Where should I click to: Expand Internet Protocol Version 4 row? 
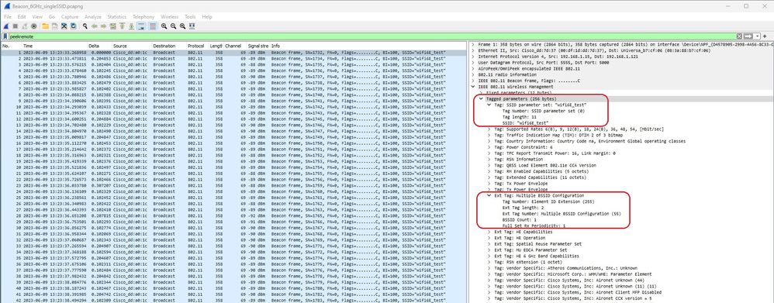473,57
